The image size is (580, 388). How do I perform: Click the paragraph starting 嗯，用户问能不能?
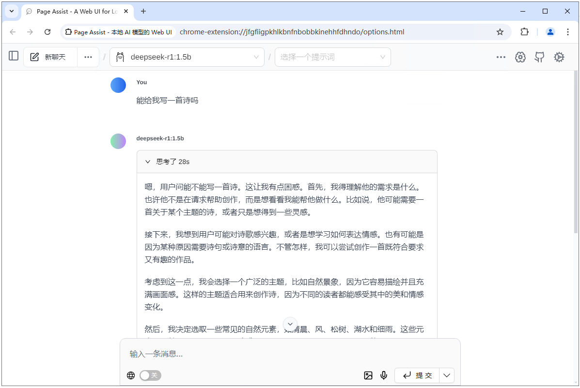pyautogui.click(x=284, y=200)
